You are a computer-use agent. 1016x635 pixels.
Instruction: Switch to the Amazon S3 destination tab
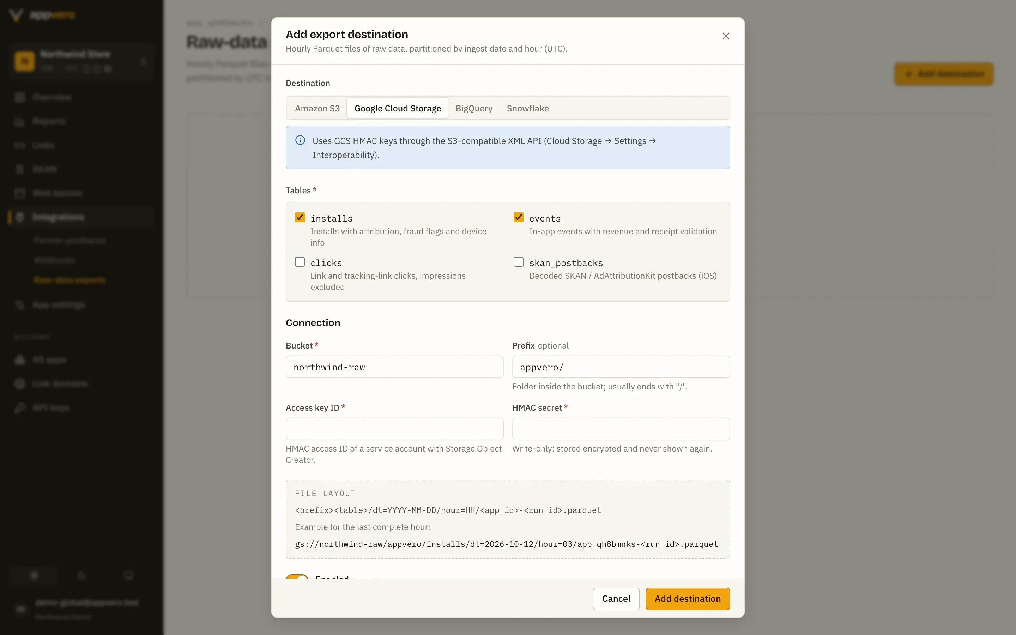click(x=317, y=108)
